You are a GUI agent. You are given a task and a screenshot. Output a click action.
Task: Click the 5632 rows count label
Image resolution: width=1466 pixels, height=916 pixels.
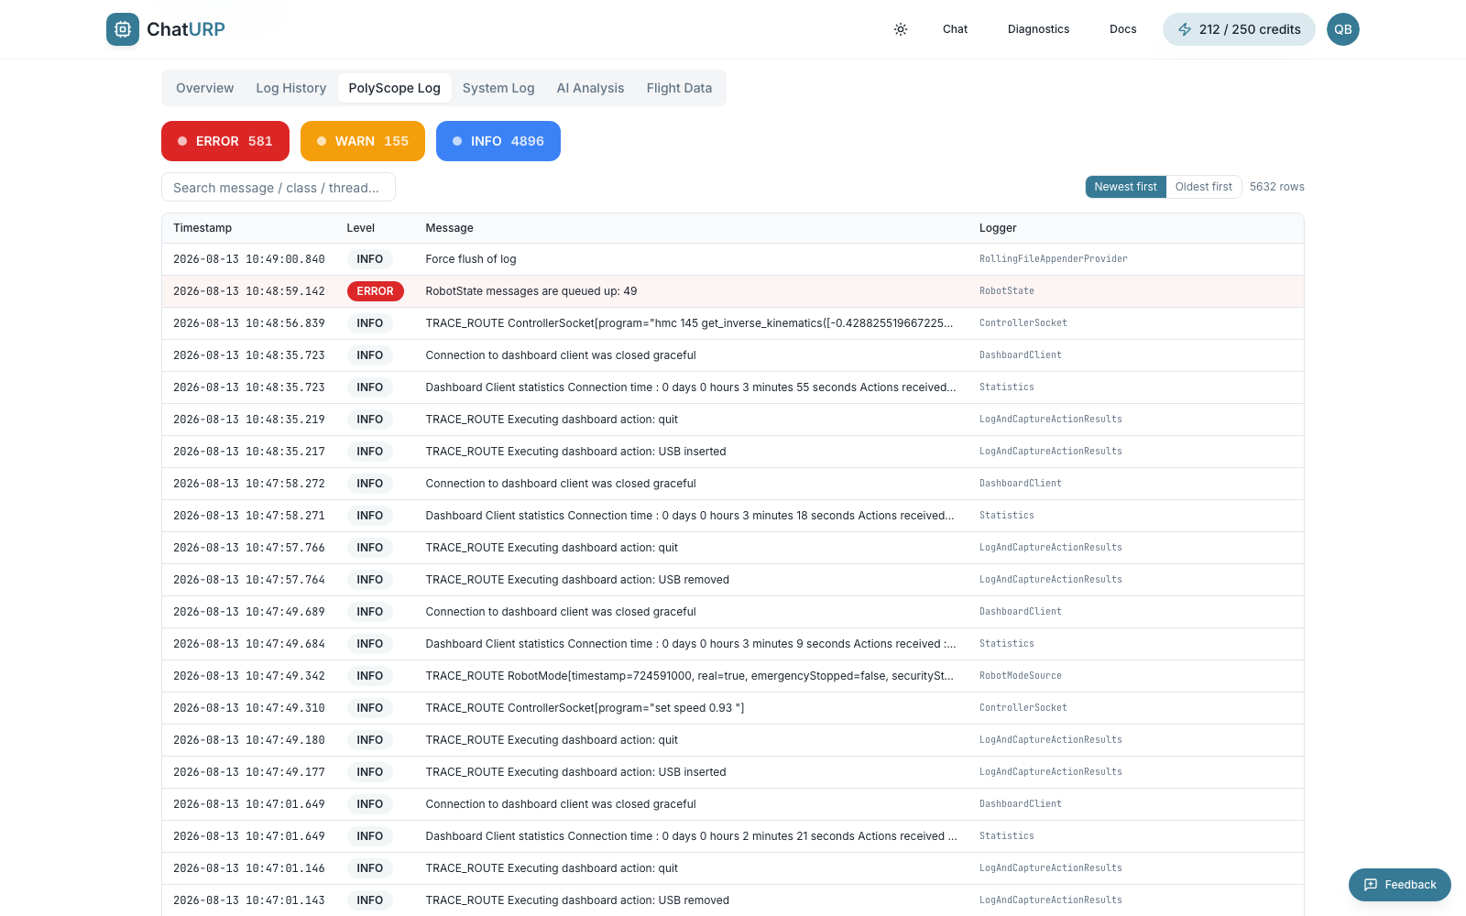1277,187
